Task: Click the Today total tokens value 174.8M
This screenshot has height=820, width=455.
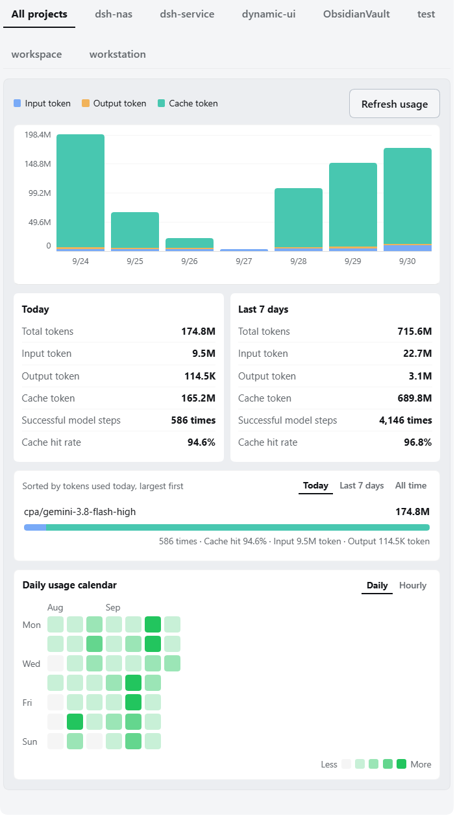Action: [x=198, y=332]
